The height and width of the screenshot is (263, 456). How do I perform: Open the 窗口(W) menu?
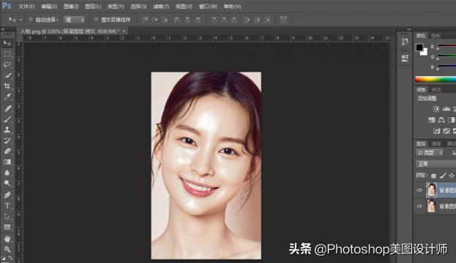208,7
